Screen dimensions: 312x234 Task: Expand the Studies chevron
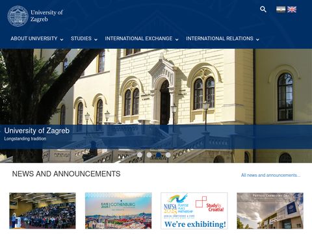click(96, 40)
